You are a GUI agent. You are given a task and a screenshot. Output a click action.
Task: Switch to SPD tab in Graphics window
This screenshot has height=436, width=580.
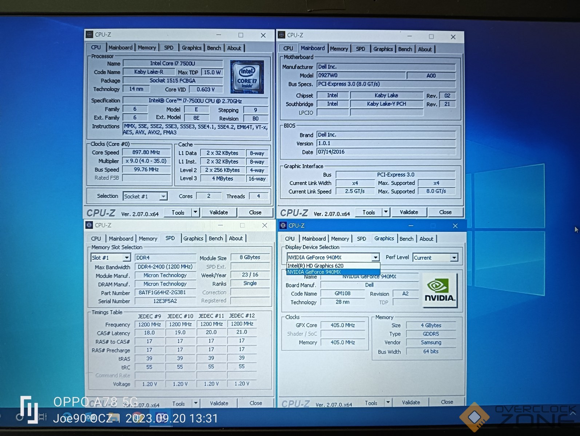tap(361, 239)
